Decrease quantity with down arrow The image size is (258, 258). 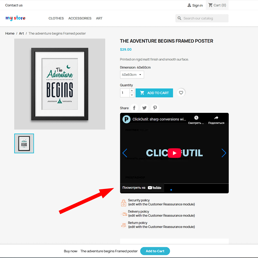coord(132,95)
